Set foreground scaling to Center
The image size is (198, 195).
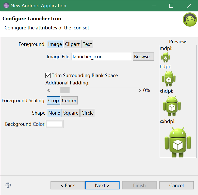click(69, 100)
